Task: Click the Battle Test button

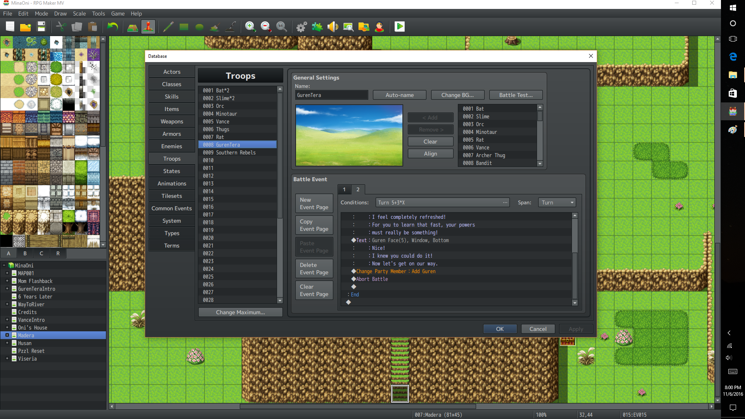Action: click(x=516, y=95)
